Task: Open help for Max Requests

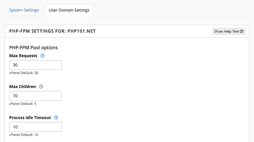Action: (x=42, y=56)
